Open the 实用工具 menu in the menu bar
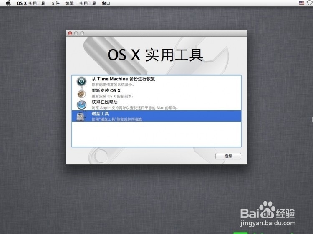Image resolution: width=313 pixels, height=234 pixels. coord(88,3)
